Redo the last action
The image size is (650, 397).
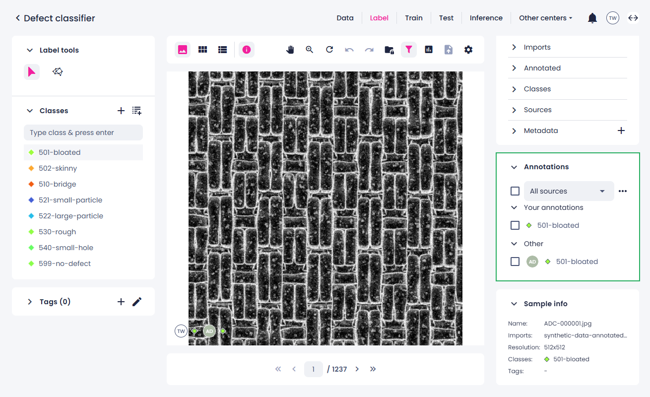[369, 50]
